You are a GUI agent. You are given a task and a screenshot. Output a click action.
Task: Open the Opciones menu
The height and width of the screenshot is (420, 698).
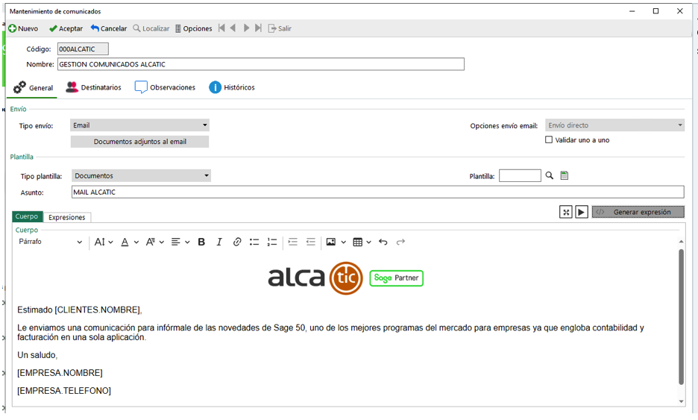(x=194, y=28)
